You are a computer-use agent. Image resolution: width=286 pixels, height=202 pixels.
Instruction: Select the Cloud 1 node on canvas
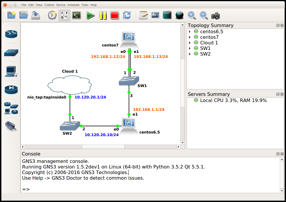tap(69, 85)
